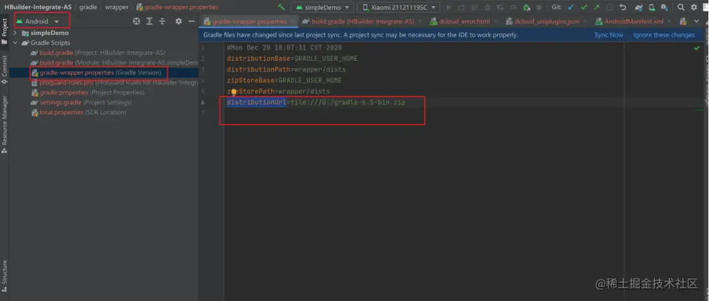Click the Attach Debugger to Android Process icon
This screenshot has height=301, width=709.
click(527, 7)
